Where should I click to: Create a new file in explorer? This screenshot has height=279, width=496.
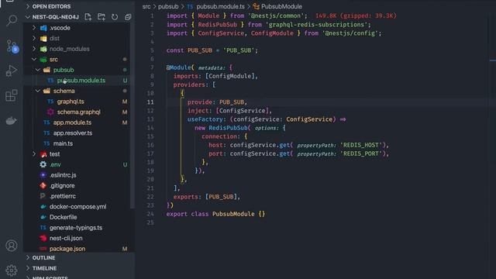click(x=88, y=17)
